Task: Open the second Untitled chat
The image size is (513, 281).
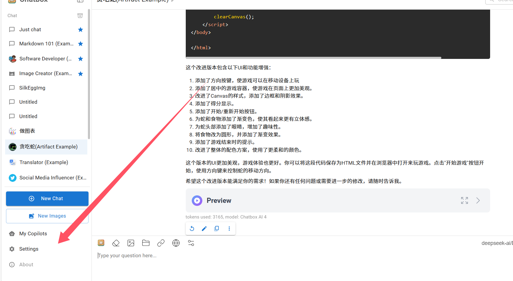Action: click(46, 116)
